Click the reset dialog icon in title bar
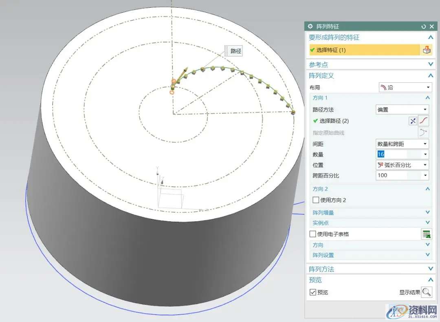The image size is (440, 322). point(424,26)
